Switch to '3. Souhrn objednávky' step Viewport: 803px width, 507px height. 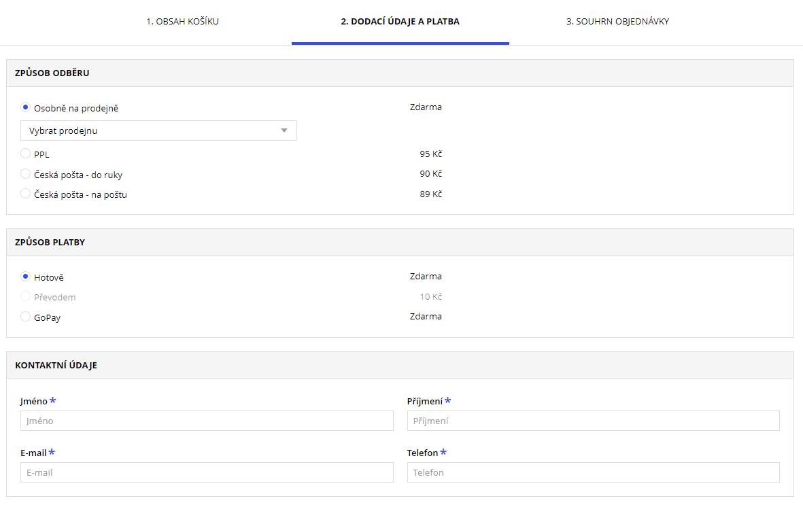pyautogui.click(x=617, y=22)
